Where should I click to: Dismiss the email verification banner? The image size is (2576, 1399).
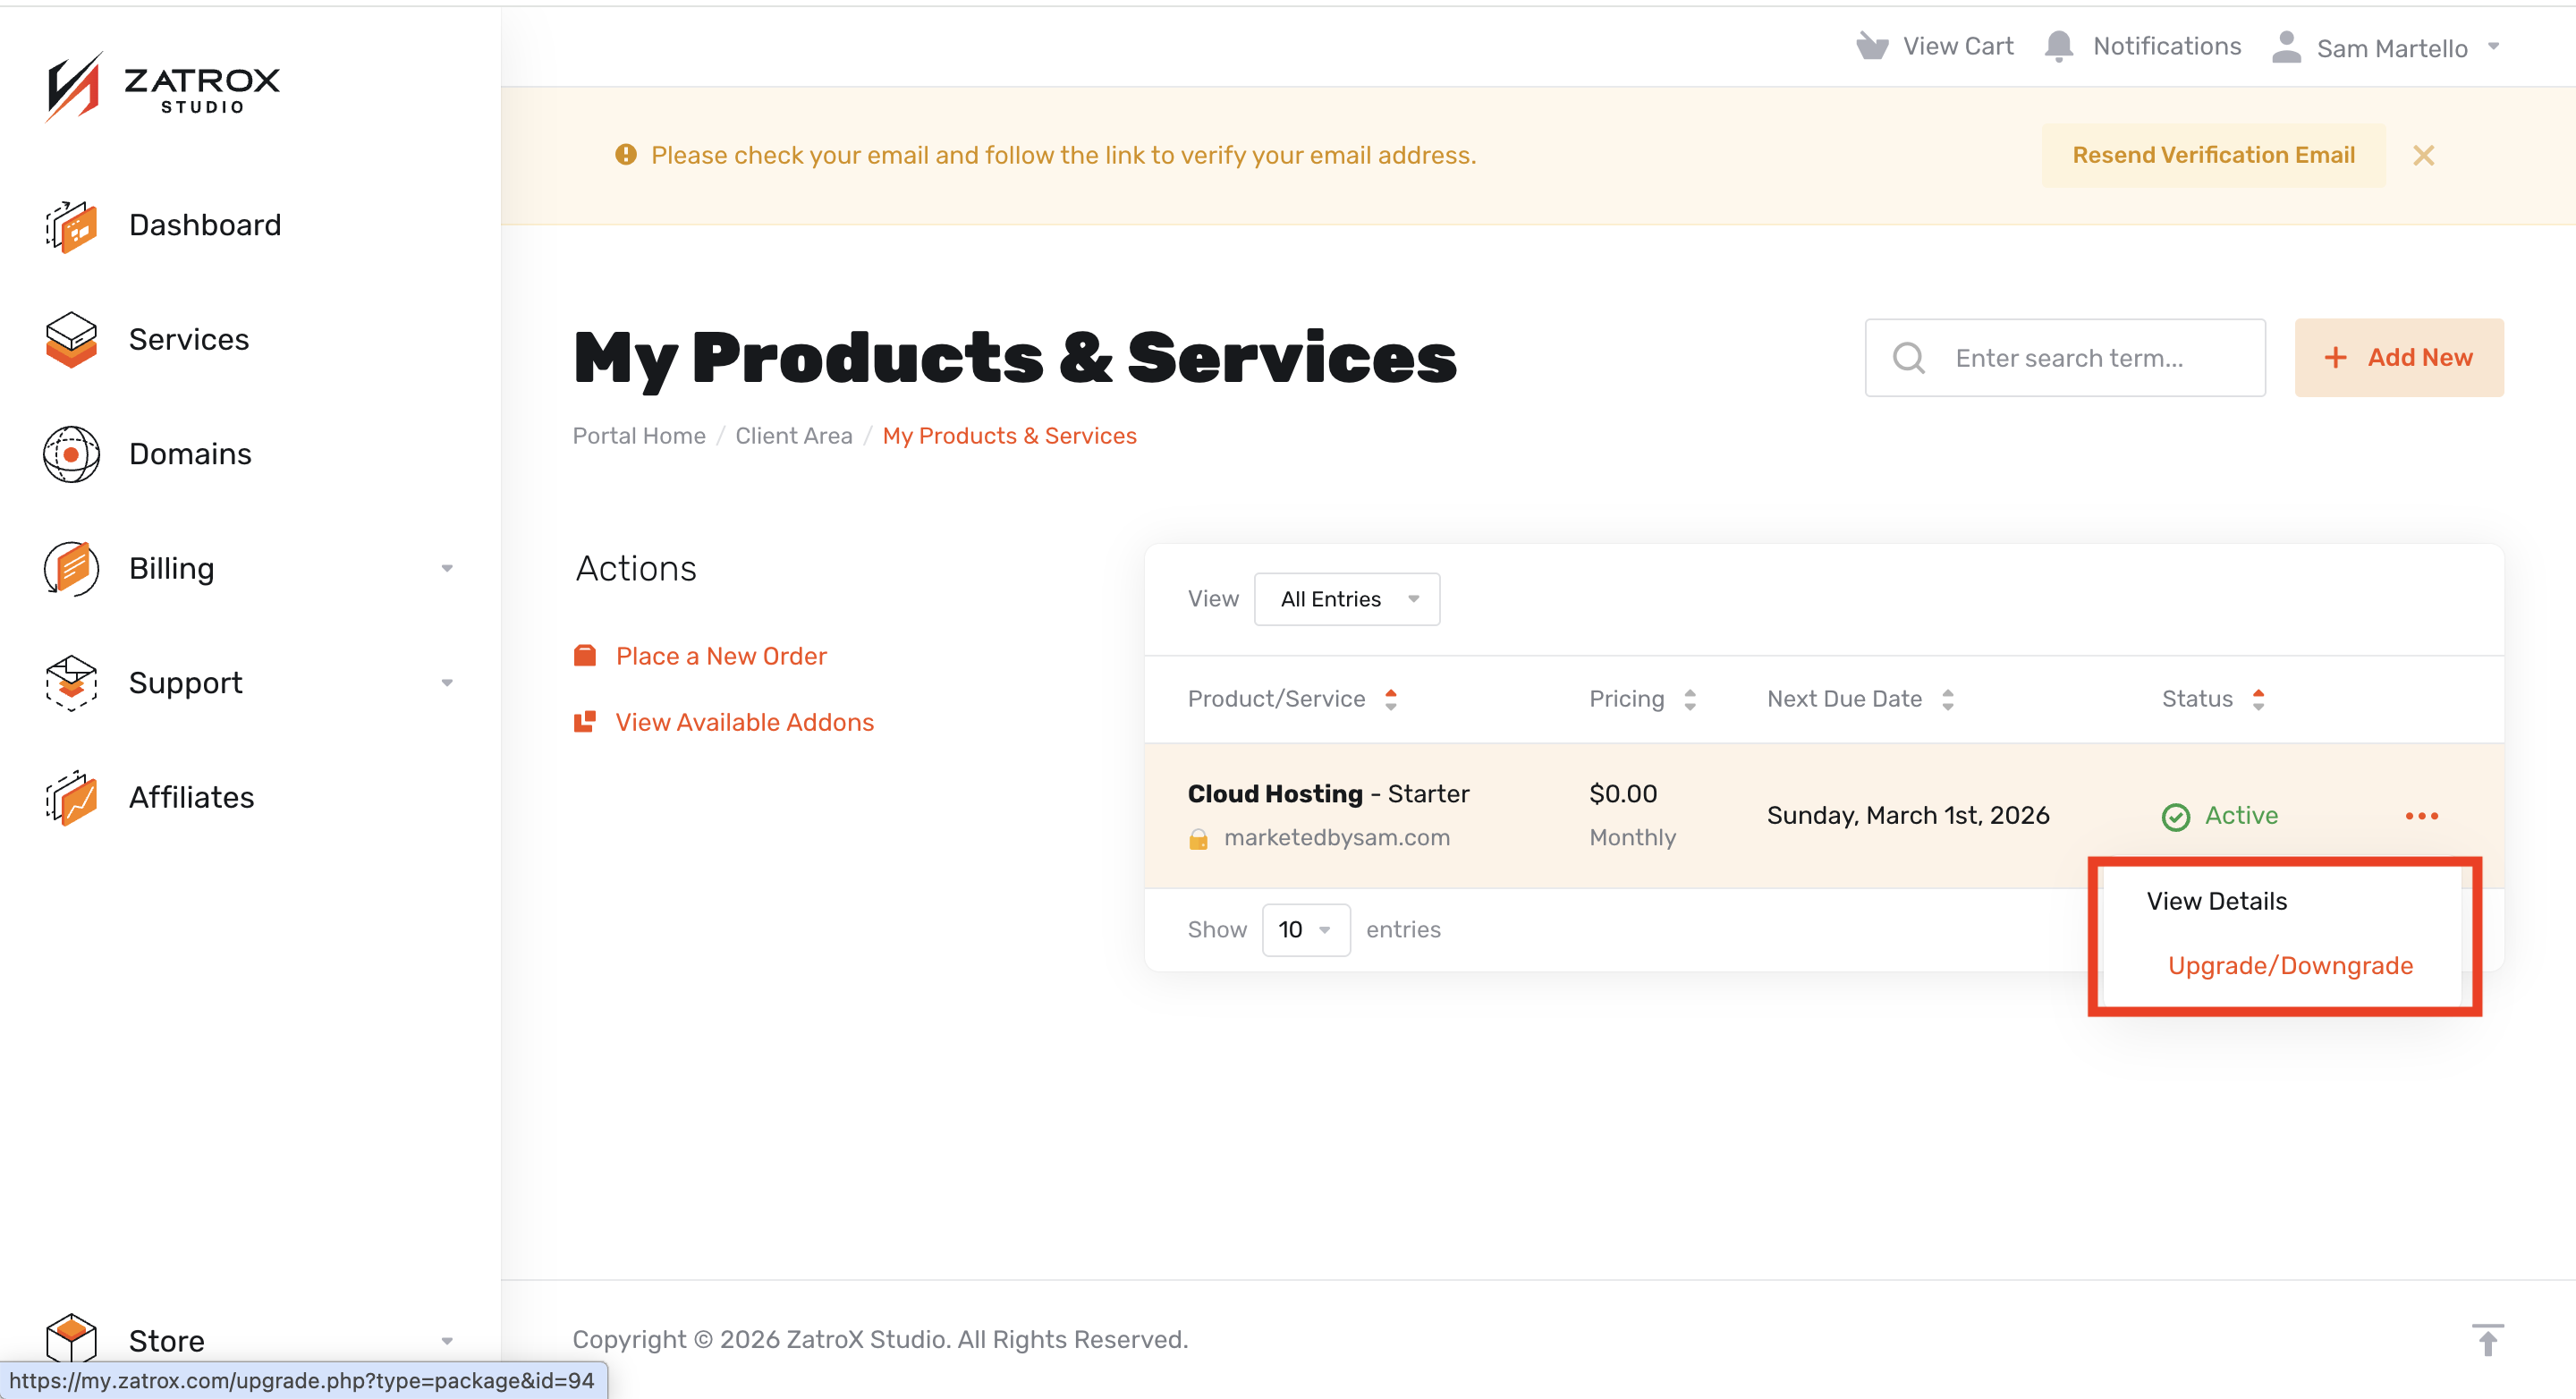point(2423,155)
